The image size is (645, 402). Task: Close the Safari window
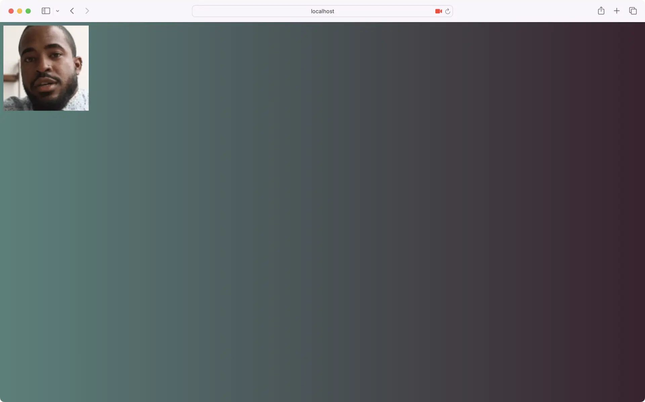11,11
